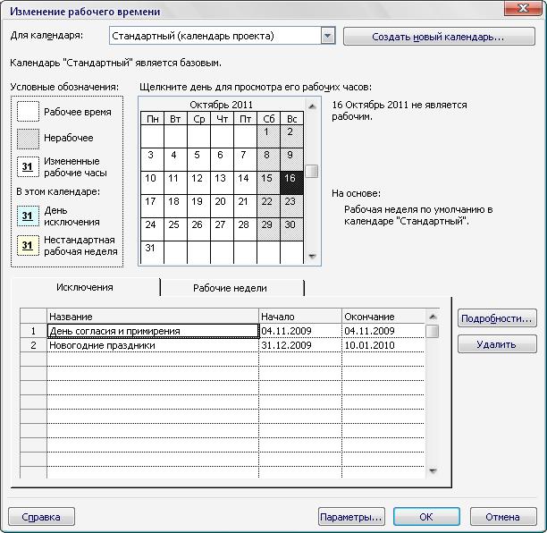
Task: Click the Название column header
Action: coord(153,317)
